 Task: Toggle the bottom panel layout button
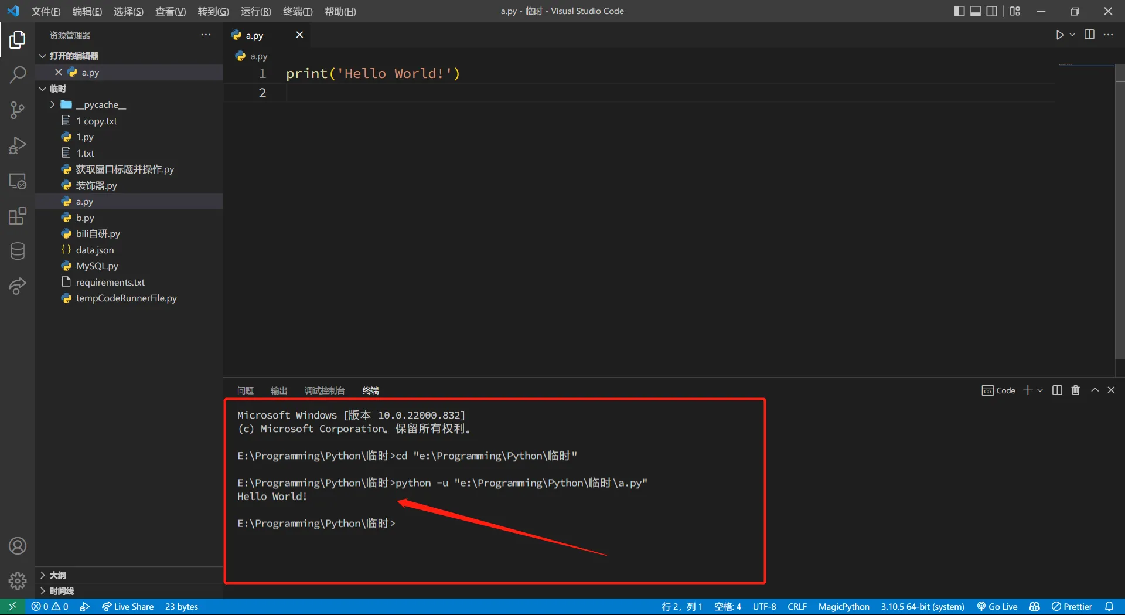coord(976,11)
